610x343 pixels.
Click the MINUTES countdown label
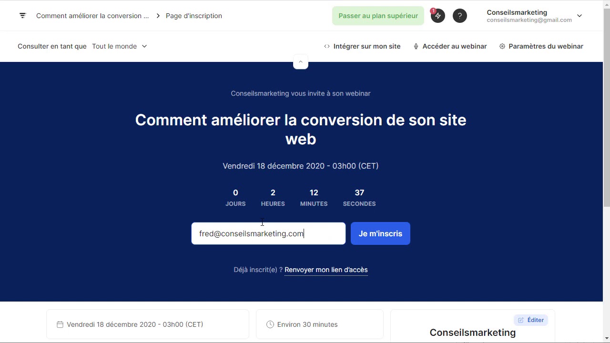(314, 203)
